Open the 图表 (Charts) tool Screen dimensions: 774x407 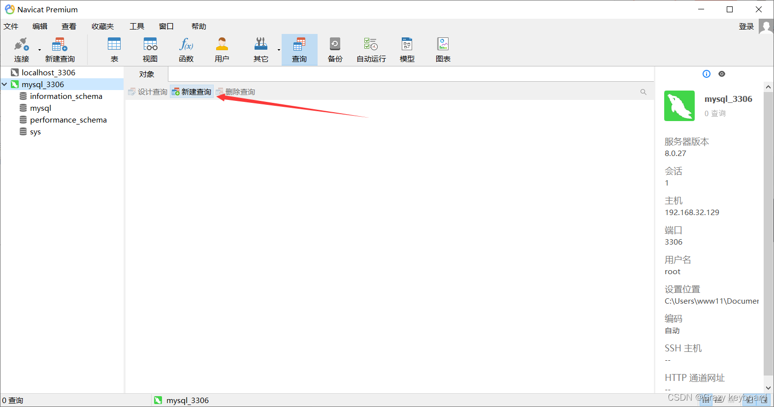443,50
